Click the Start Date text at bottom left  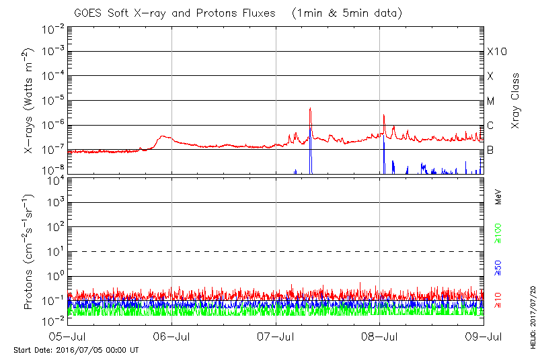76,351
